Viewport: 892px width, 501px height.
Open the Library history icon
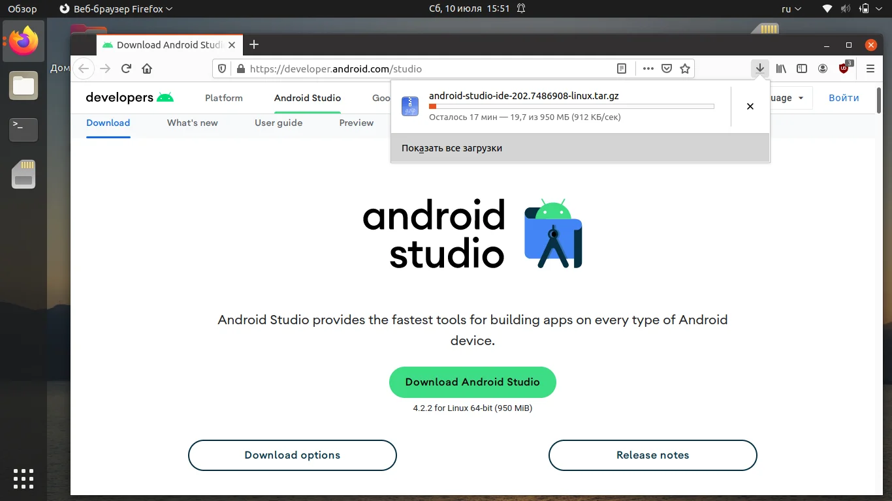point(781,68)
